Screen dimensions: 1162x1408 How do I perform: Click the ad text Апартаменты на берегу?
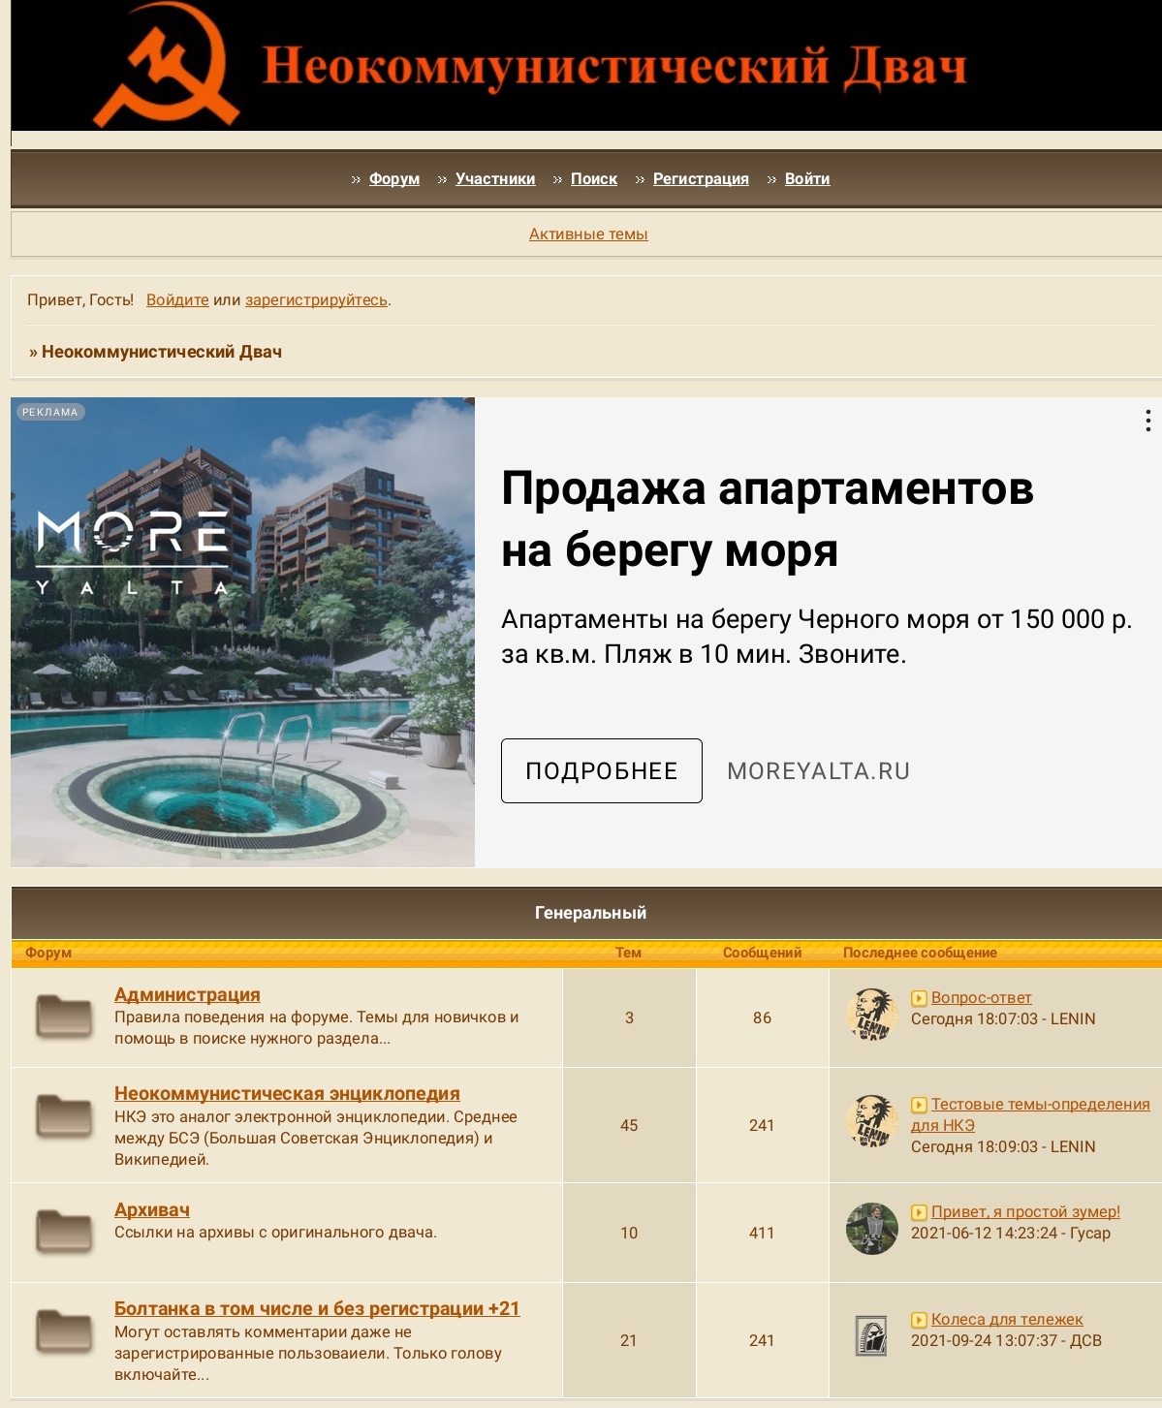pos(817,637)
